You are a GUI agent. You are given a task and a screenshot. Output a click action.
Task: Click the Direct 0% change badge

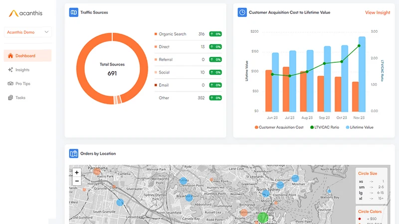[215, 47]
